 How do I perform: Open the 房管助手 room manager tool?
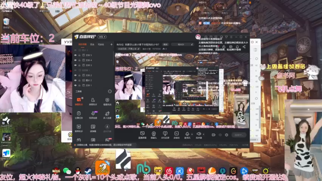(93, 101)
